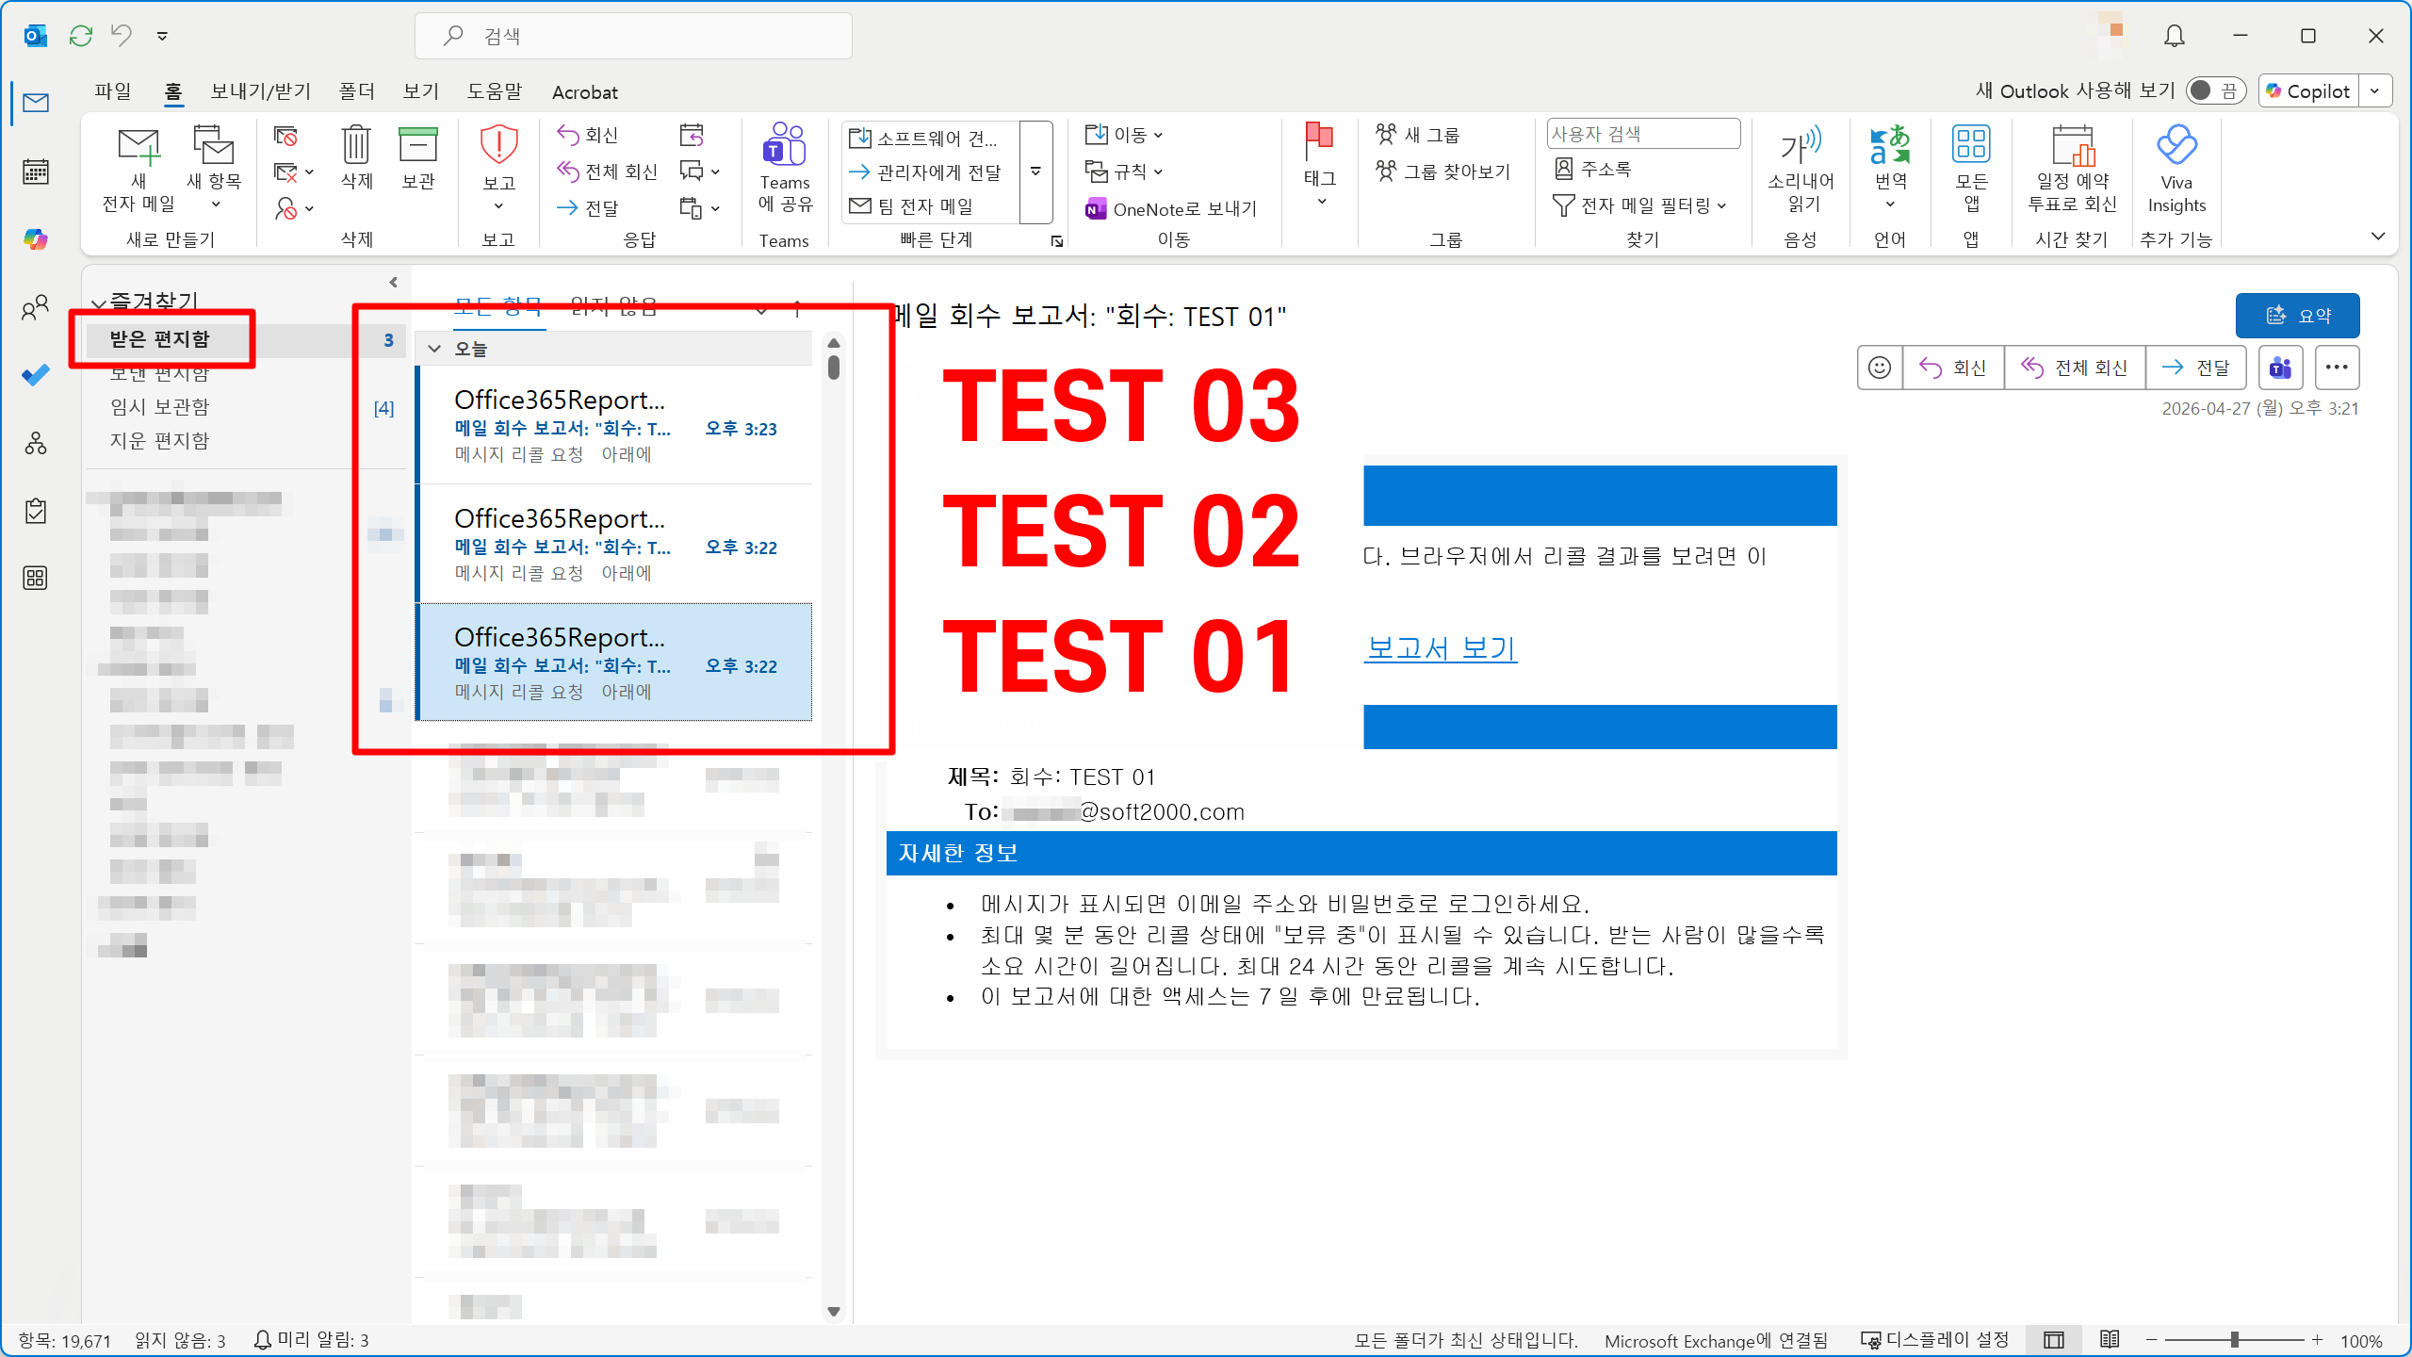This screenshot has width=2412, height=1357.
Task: Collapse the Today (오늘) message group
Action: click(434, 349)
